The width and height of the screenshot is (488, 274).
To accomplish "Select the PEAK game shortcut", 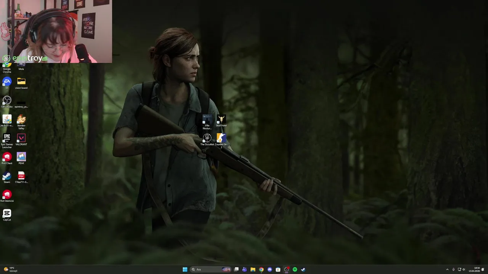I will 21,158.
